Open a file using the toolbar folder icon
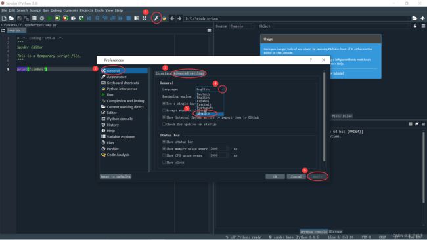The image size is (427, 240). pyautogui.click(x=11, y=18)
